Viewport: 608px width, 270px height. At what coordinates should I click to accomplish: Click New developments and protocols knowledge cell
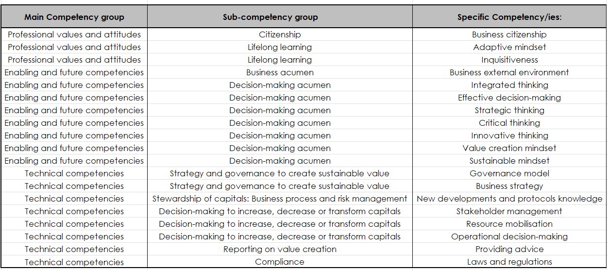tap(509, 199)
